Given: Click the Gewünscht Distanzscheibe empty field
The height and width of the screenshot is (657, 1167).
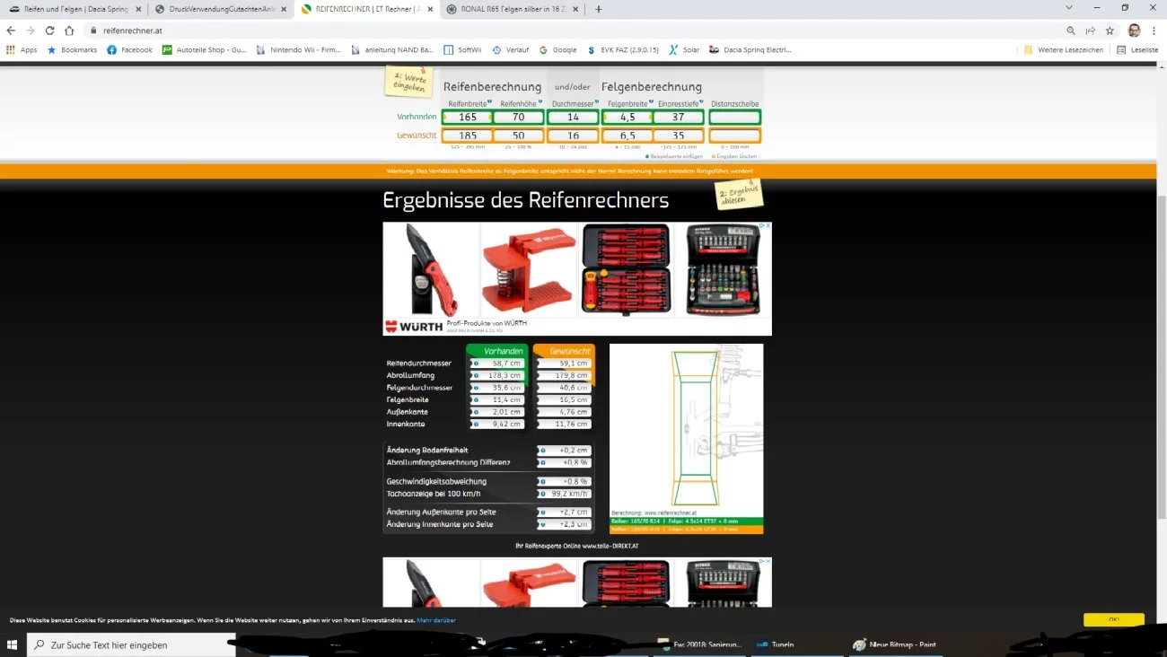Looking at the screenshot, I should coord(734,136).
